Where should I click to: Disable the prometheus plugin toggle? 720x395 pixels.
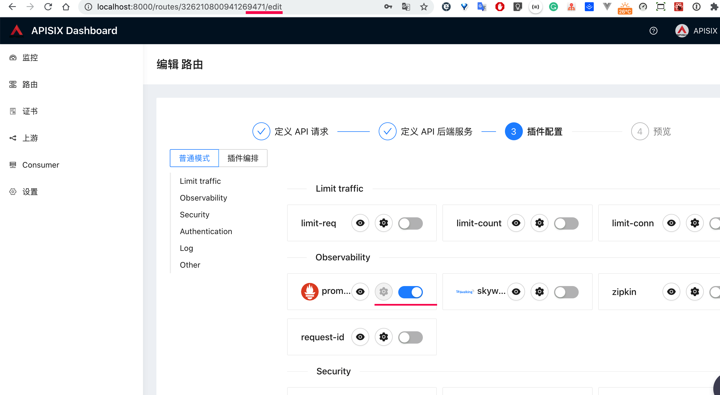[x=410, y=292]
